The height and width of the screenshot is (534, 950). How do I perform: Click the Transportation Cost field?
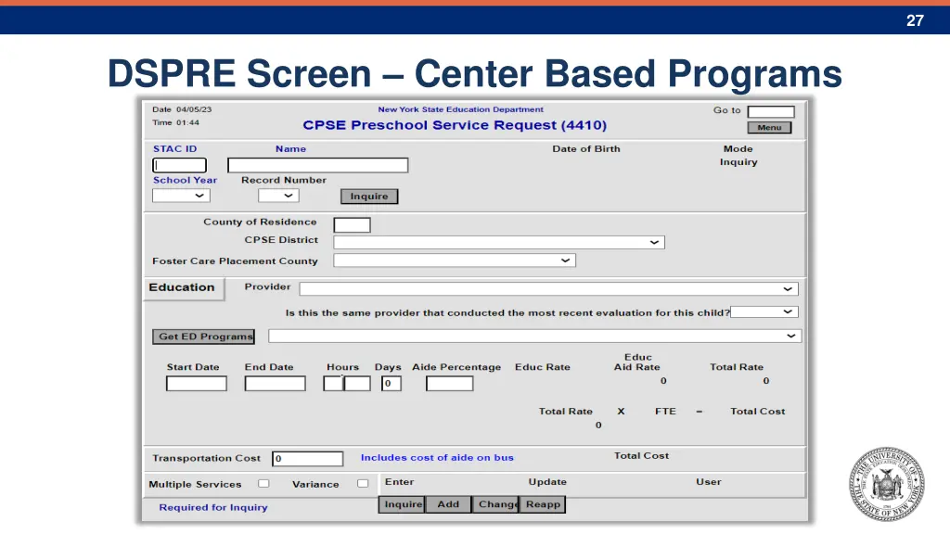[308, 458]
